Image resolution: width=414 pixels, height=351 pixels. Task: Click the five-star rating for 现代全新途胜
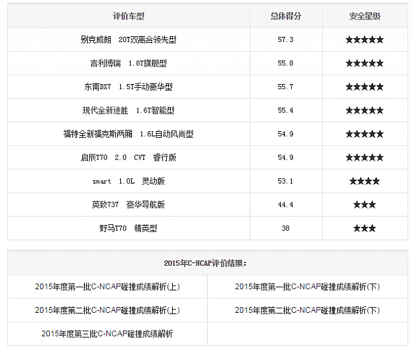point(365,111)
